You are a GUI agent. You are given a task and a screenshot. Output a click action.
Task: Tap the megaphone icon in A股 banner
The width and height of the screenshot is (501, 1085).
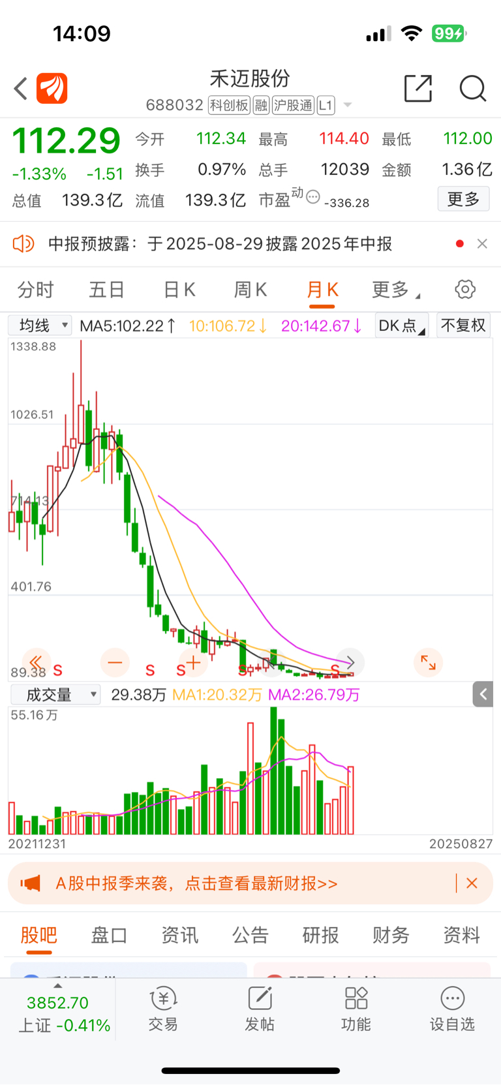[x=30, y=883]
